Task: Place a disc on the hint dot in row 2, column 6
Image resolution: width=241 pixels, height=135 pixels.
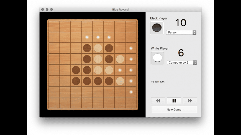Action: click(109, 37)
